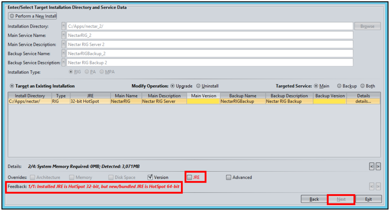This screenshot has width=390, height=211.
Task: Open the "details..." cell in the table row
Action: click(363, 101)
